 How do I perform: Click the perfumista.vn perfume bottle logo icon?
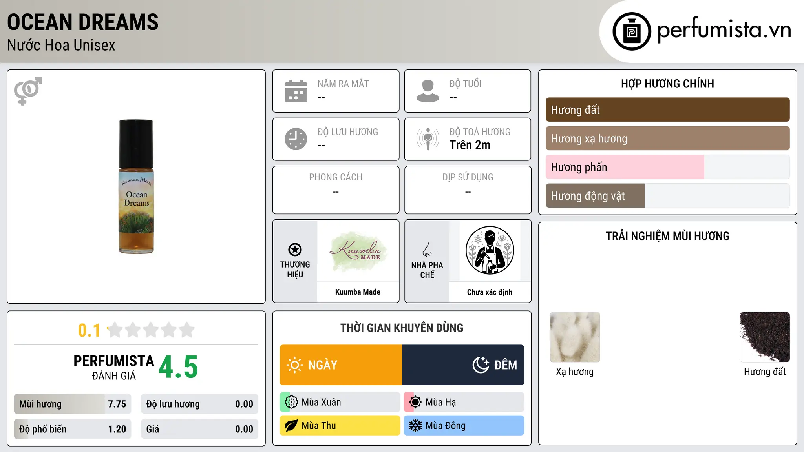[632, 31]
